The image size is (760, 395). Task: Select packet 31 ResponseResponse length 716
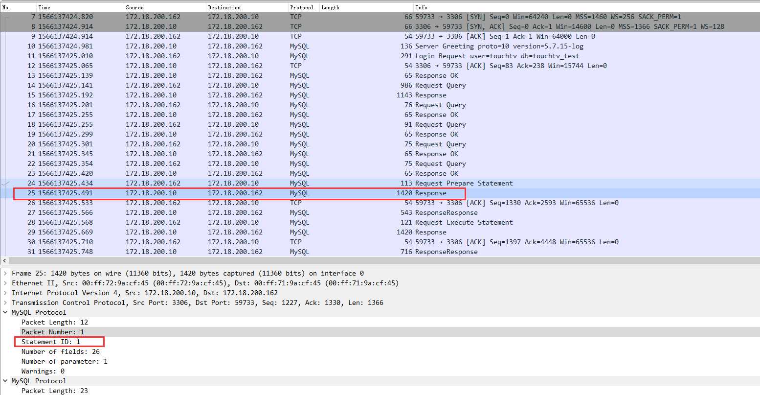pos(380,252)
